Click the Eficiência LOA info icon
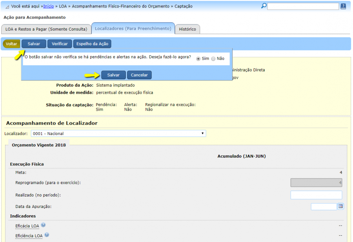 (x=47, y=235)
